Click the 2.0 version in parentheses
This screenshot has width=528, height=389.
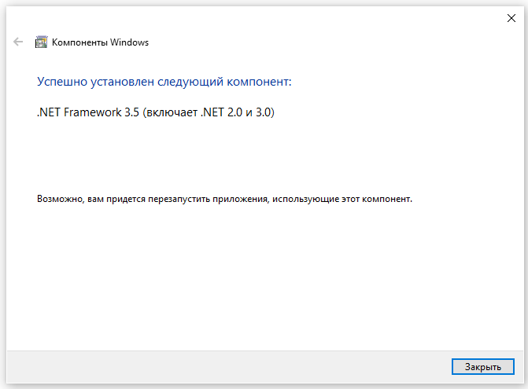(x=234, y=112)
